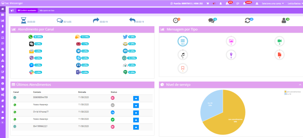Click the Twitter channel icon

tap(125, 37)
